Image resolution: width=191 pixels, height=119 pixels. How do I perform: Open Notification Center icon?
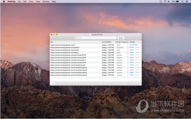[x=187, y=2]
